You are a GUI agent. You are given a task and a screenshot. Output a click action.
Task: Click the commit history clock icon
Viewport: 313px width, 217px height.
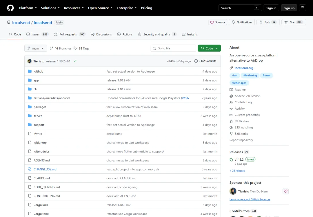196,61
